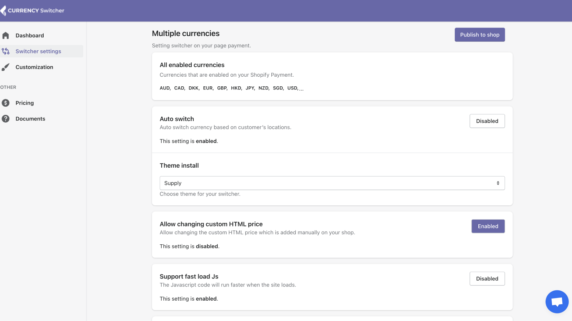The width and height of the screenshot is (572, 321).
Task: Click the Documents question mark icon
Action: [x=6, y=119]
